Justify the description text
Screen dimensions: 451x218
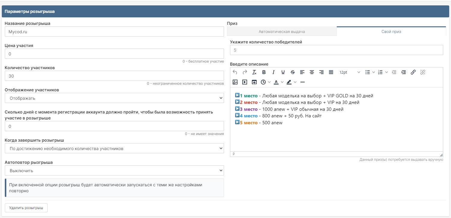pos(331,72)
